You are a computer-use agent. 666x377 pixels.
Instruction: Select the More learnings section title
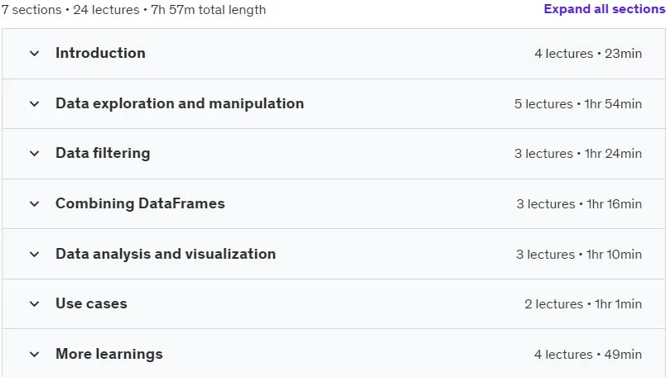pyautogui.click(x=109, y=354)
